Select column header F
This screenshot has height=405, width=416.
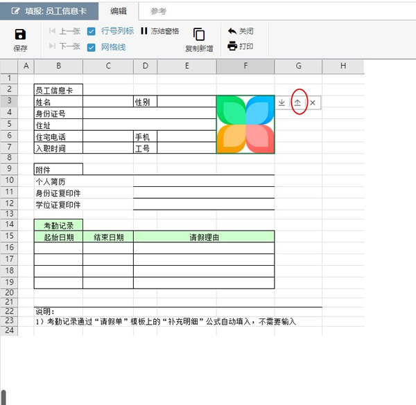(x=245, y=66)
